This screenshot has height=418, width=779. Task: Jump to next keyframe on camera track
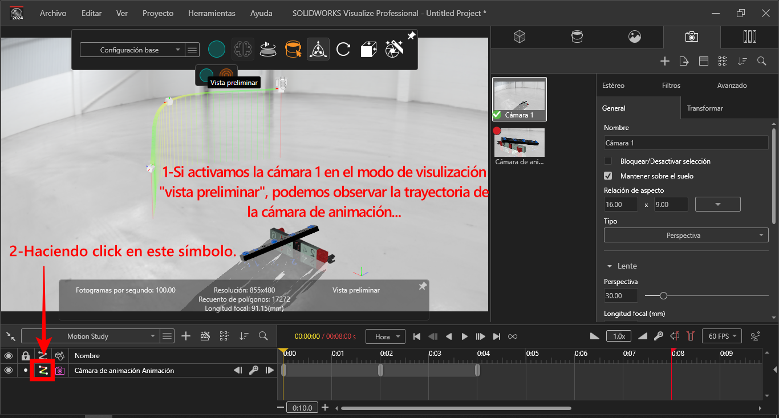click(270, 371)
